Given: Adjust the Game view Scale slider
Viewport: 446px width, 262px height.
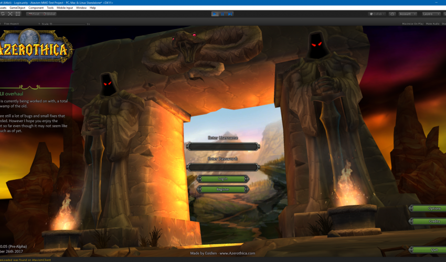Looking at the screenshot, I should [68, 24].
